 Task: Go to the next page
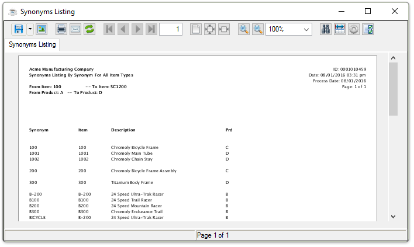pyautogui.click(x=137, y=29)
